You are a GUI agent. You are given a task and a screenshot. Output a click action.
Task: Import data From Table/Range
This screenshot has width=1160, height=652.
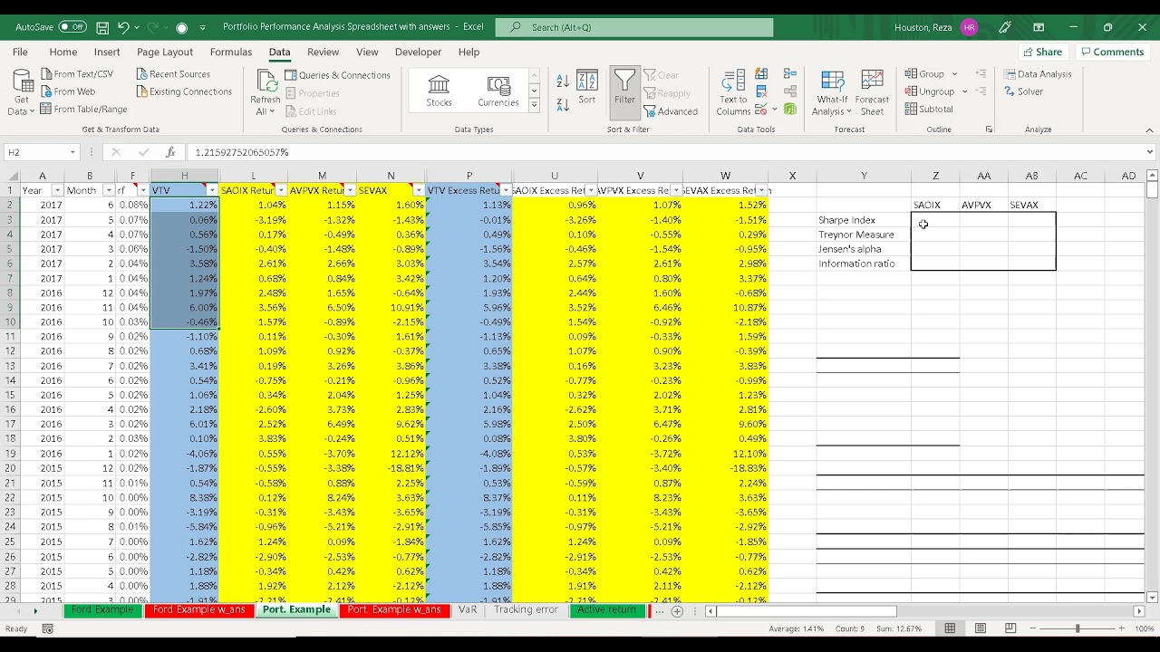tap(84, 109)
